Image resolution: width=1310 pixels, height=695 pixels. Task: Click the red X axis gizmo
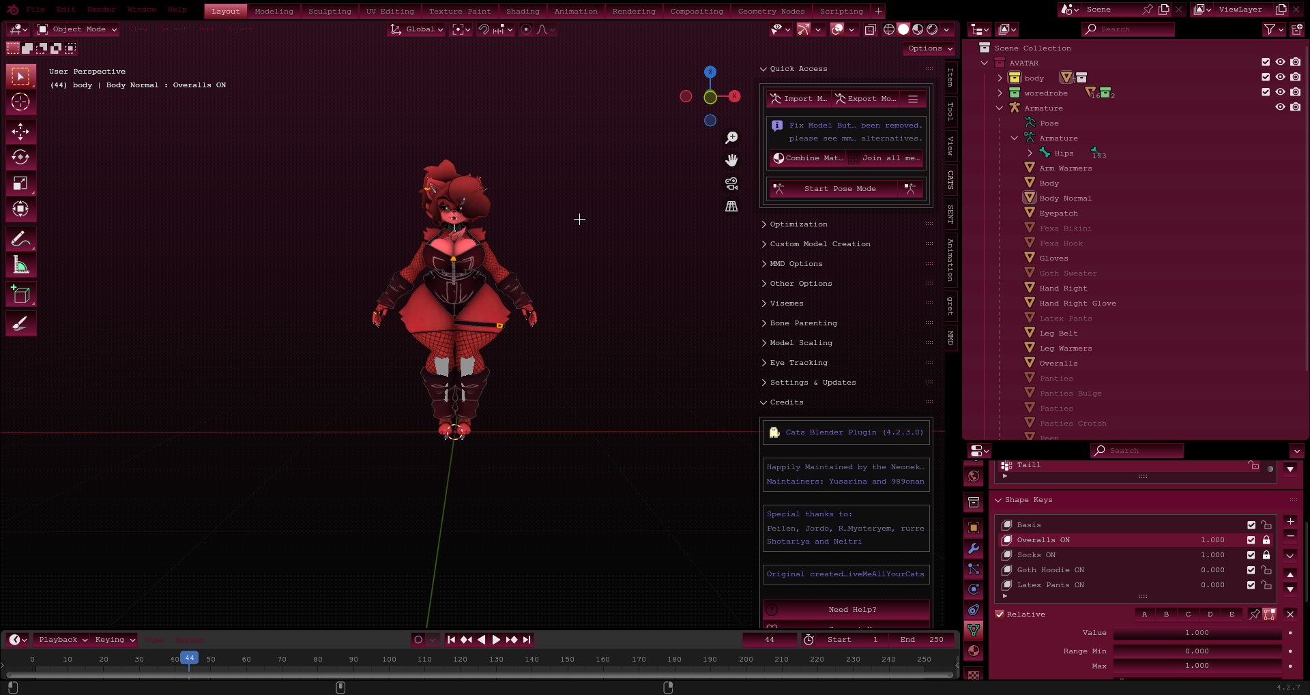tap(734, 96)
